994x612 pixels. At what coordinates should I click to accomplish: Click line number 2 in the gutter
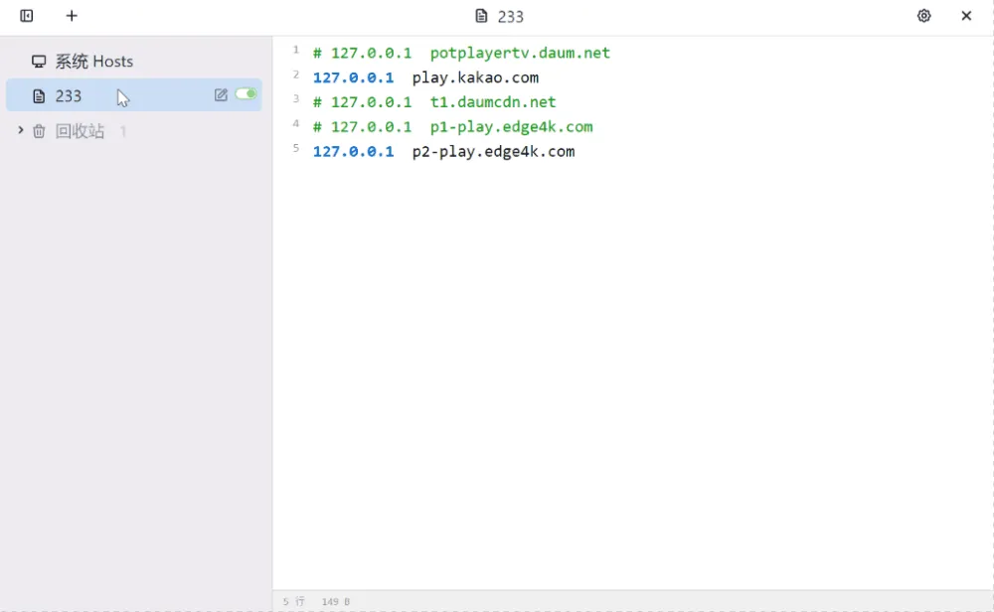(296, 75)
